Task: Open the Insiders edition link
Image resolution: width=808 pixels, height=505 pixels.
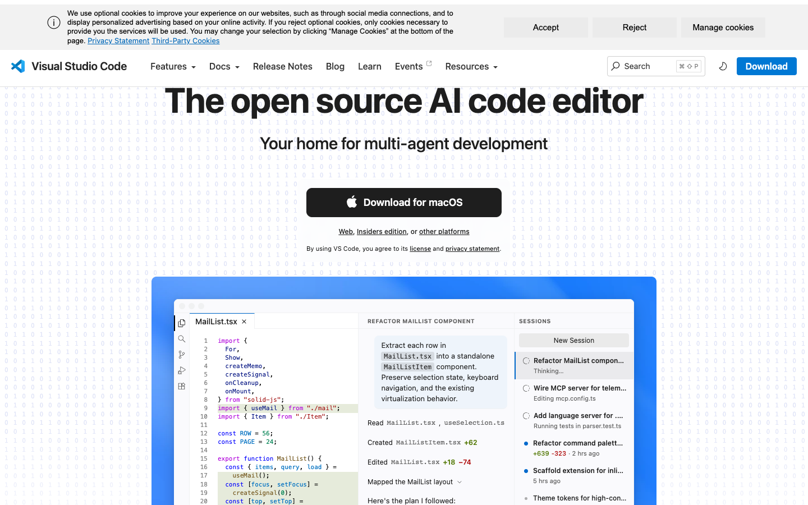Action: tap(382, 232)
